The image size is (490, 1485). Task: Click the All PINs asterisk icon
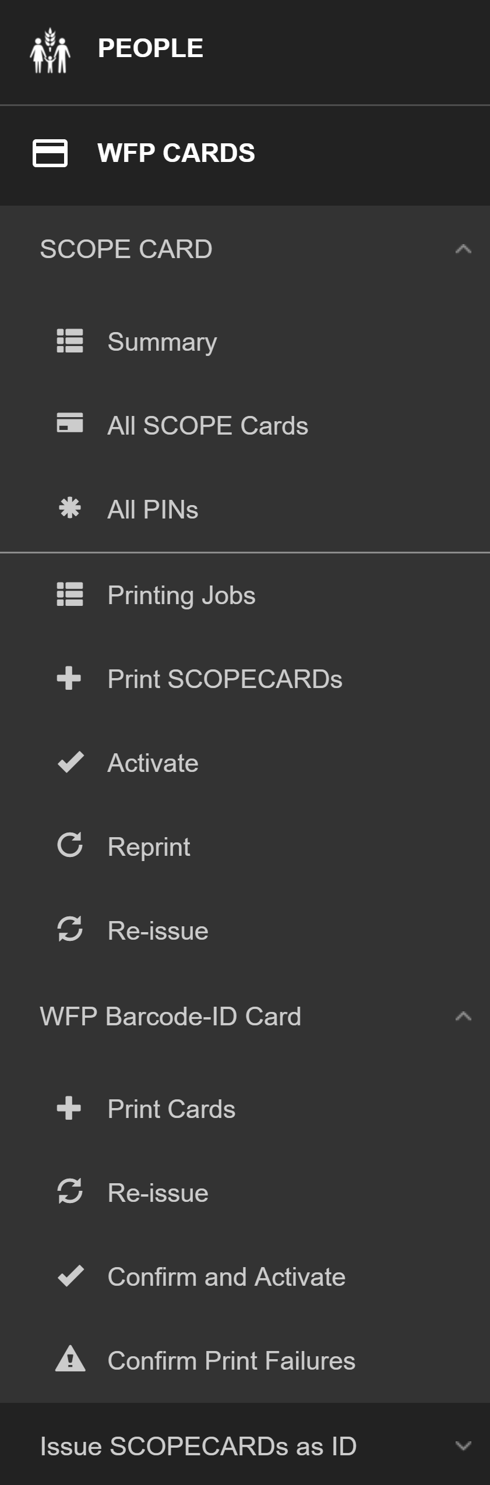(x=70, y=509)
